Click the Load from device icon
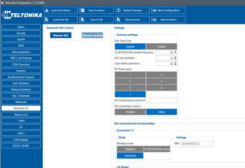The height and width of the screenshot is (168, 245). [x=47, y=10]
